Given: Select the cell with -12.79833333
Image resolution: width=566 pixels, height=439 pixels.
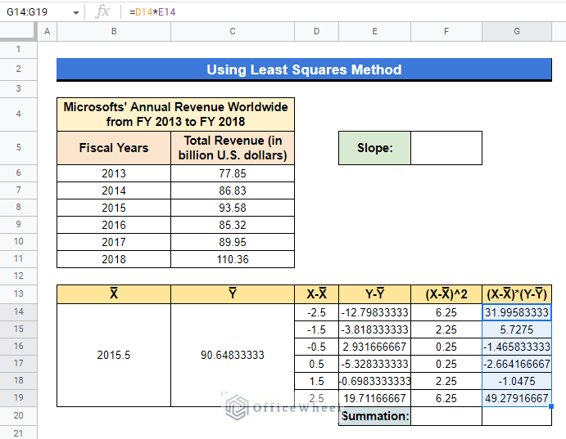Looking at the screenshot, I should pyautogui.click(x=374, y=312).
